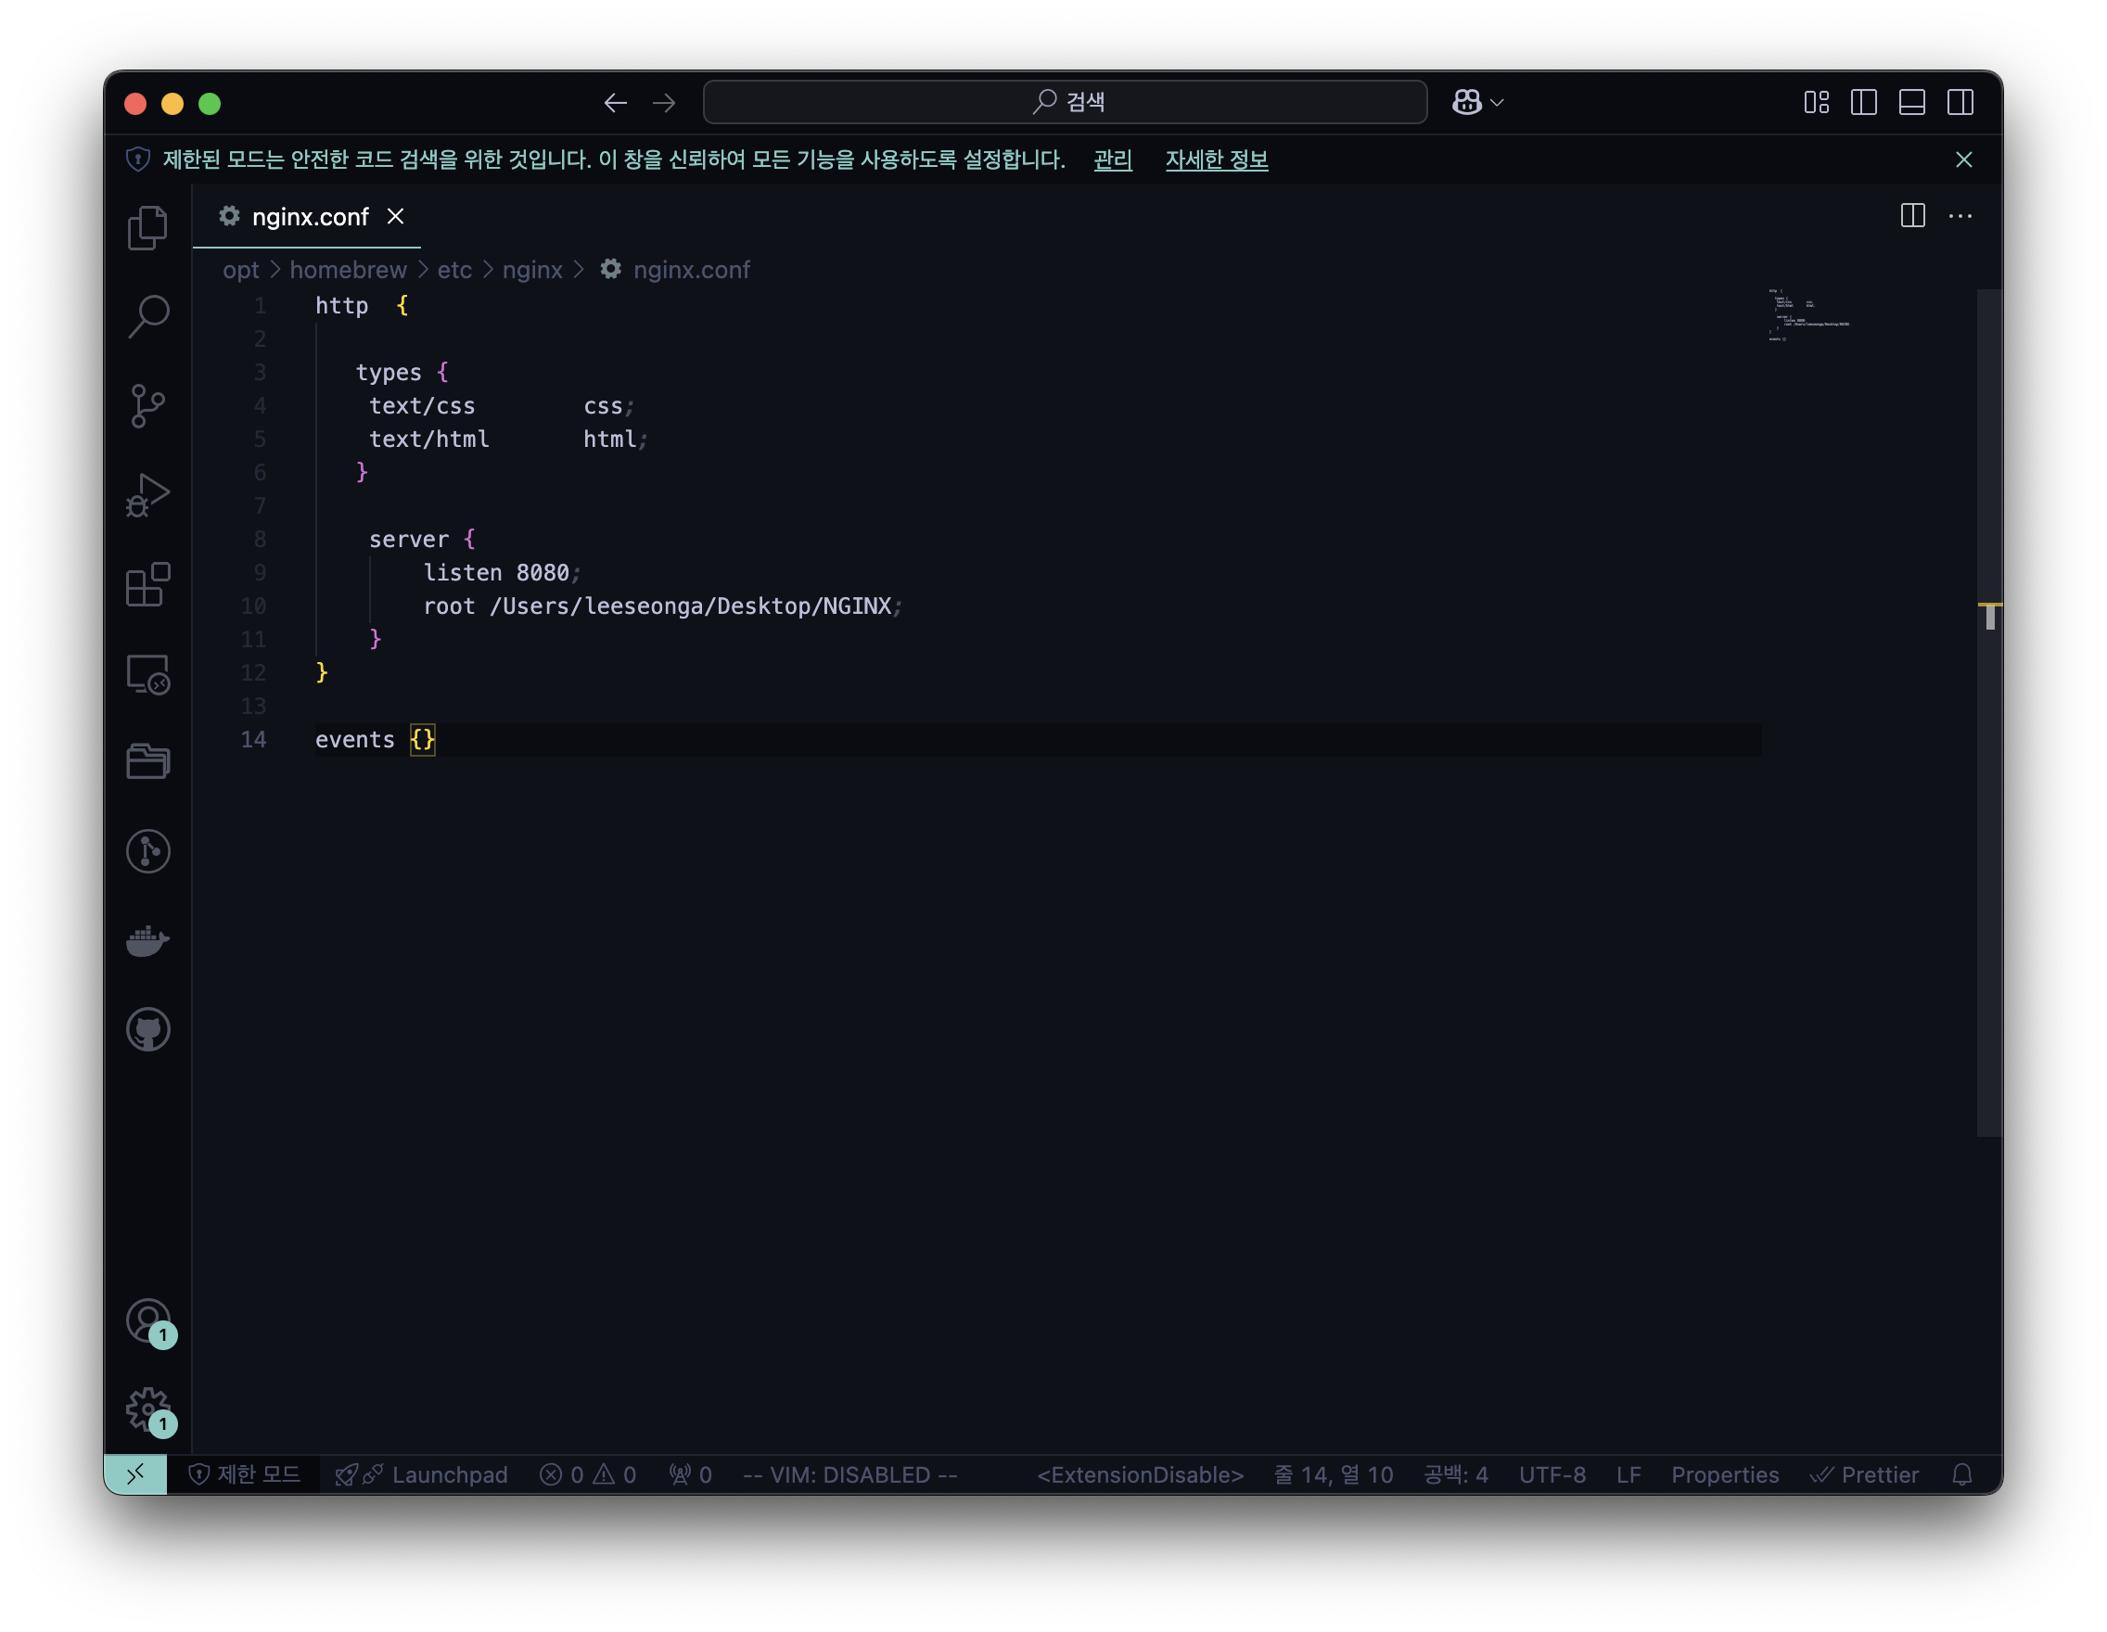Click the 관리 link in banner
This screenshot has width=2107, height=1632.
pos(1112,159)
